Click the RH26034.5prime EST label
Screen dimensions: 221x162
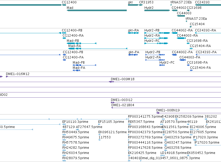click(76, 153)
